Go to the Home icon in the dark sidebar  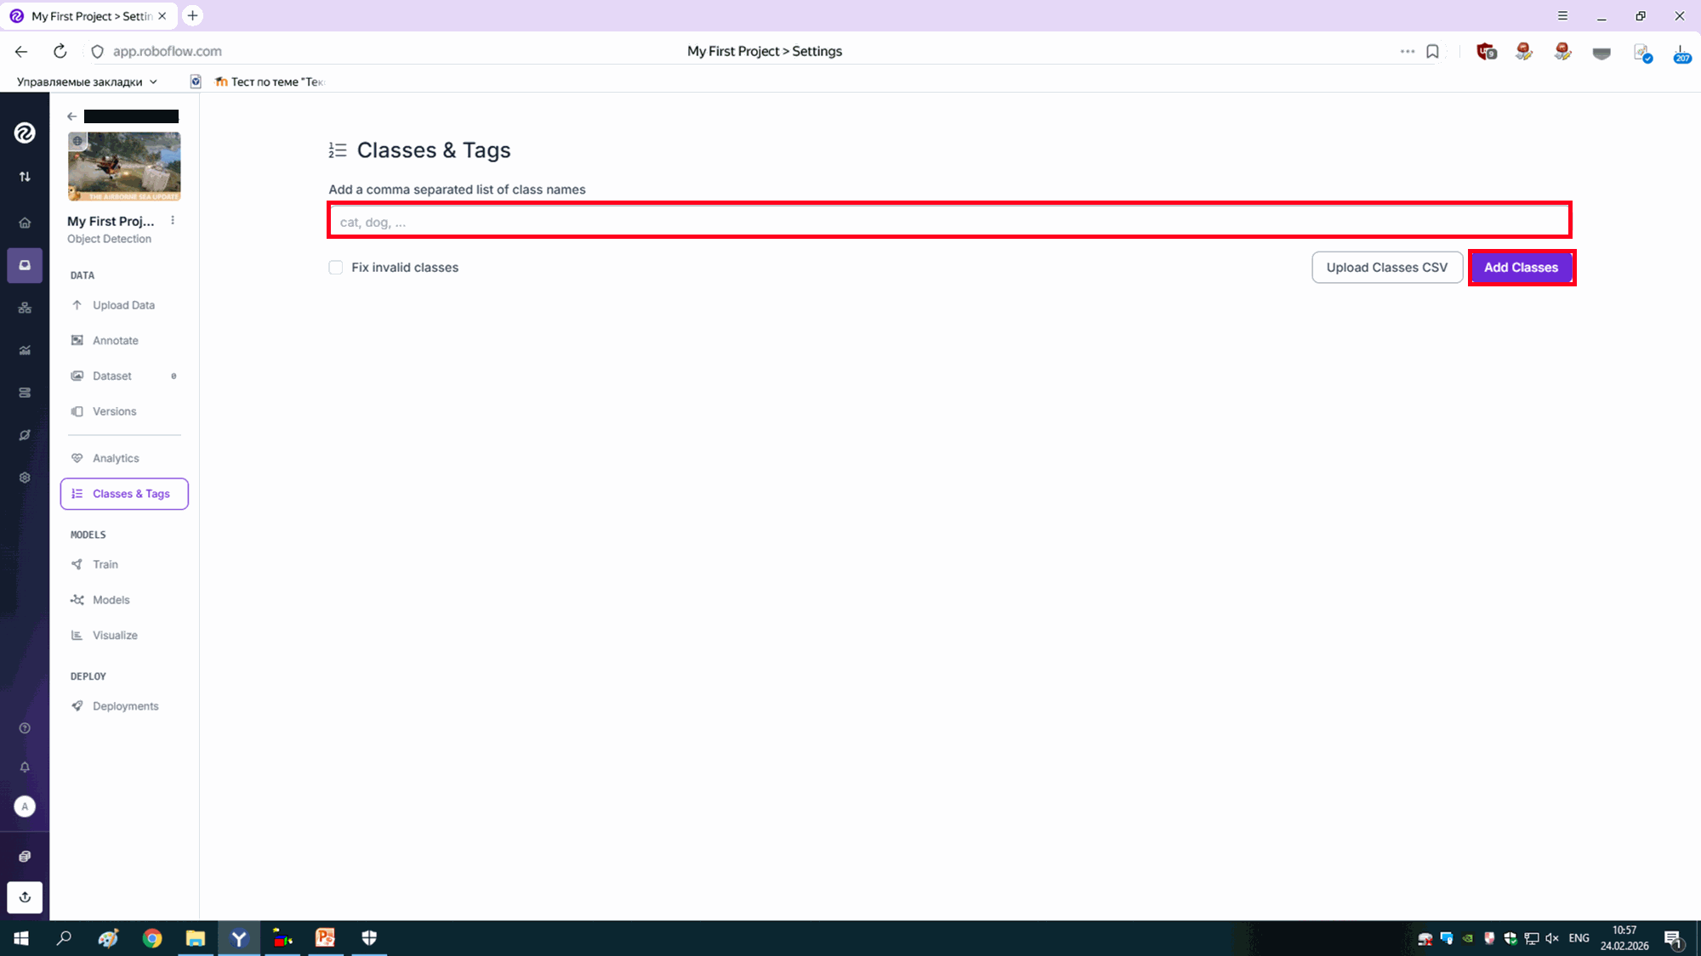25,223
